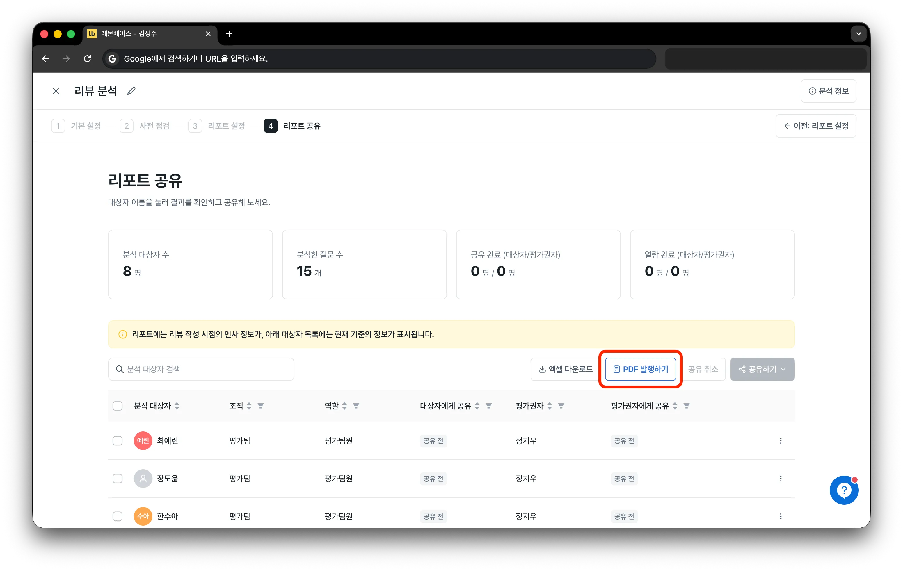Screen dimensions: 903x571
Task: Sort by 분석 대상자 column arrows
Action: coord(177,406)
